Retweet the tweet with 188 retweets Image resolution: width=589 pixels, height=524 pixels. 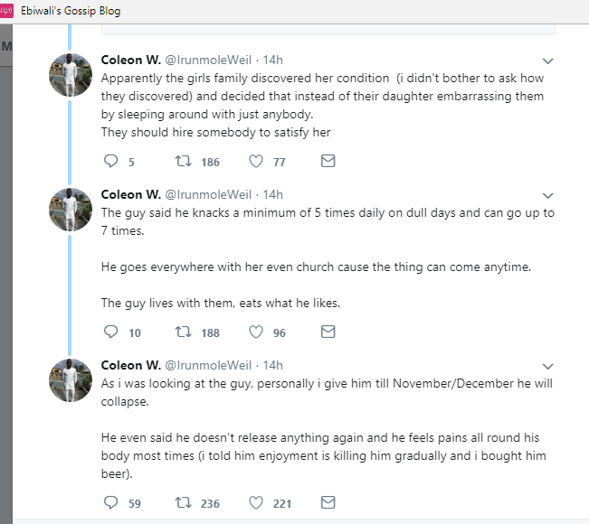point(184,332)
